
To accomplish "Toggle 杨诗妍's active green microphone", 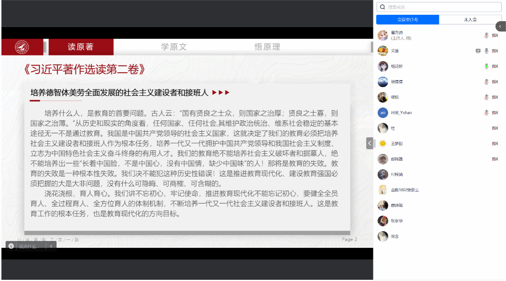I will (x=486, y=66).
